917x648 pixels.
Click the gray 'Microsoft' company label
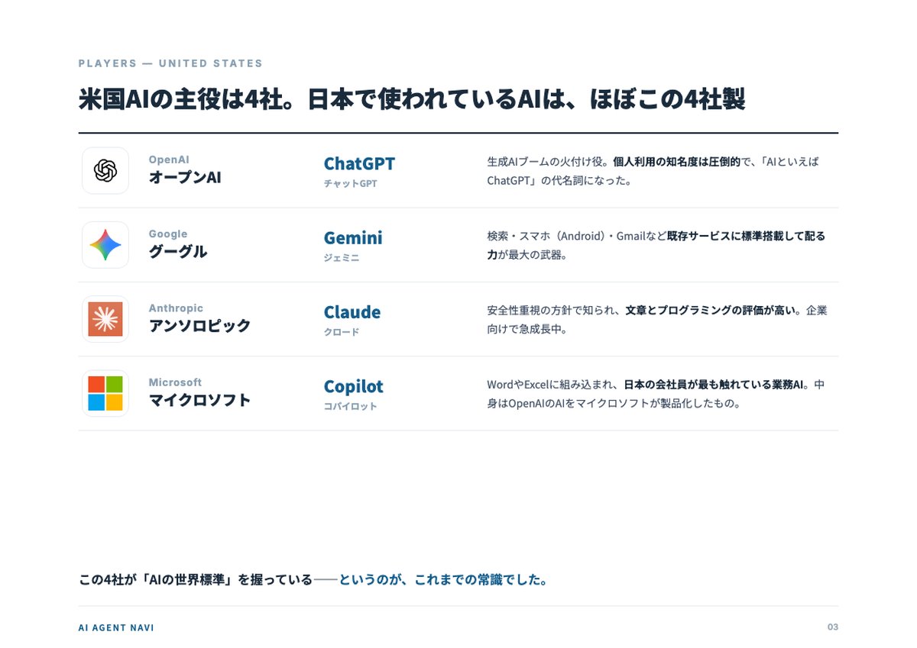point(175,382)
